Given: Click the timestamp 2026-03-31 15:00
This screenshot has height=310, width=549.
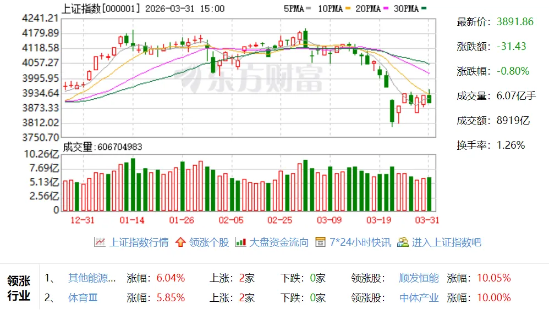Looking at the screenshot, I should pyautogui.click(x=184, y=8).
